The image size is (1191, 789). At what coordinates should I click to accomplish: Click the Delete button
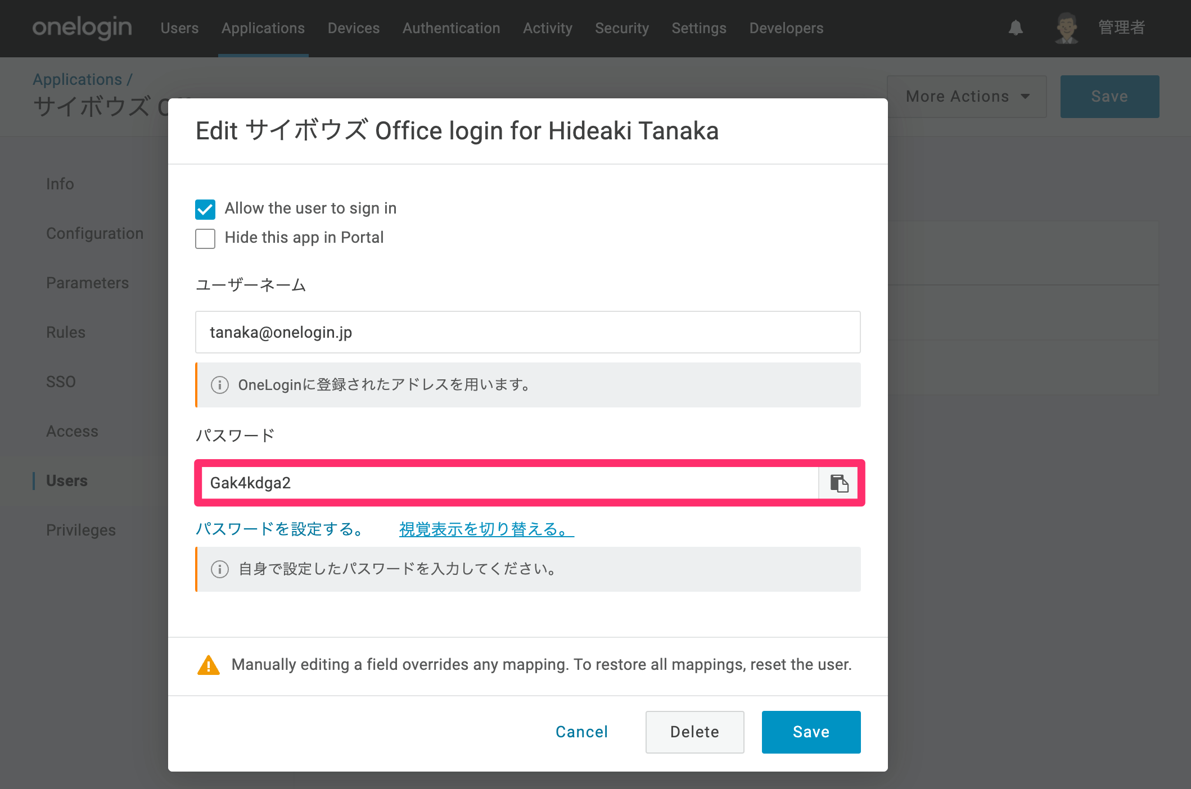point(695,732)
